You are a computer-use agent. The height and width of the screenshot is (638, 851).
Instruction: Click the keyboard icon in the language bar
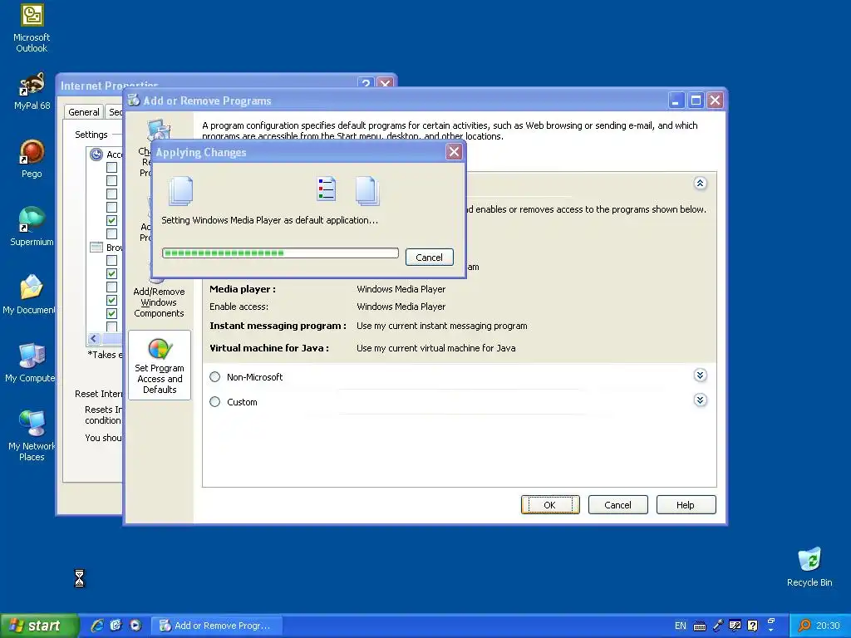700,626
